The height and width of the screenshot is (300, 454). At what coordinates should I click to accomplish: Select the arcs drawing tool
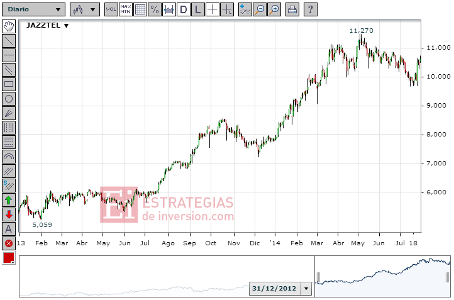point(9,157)
